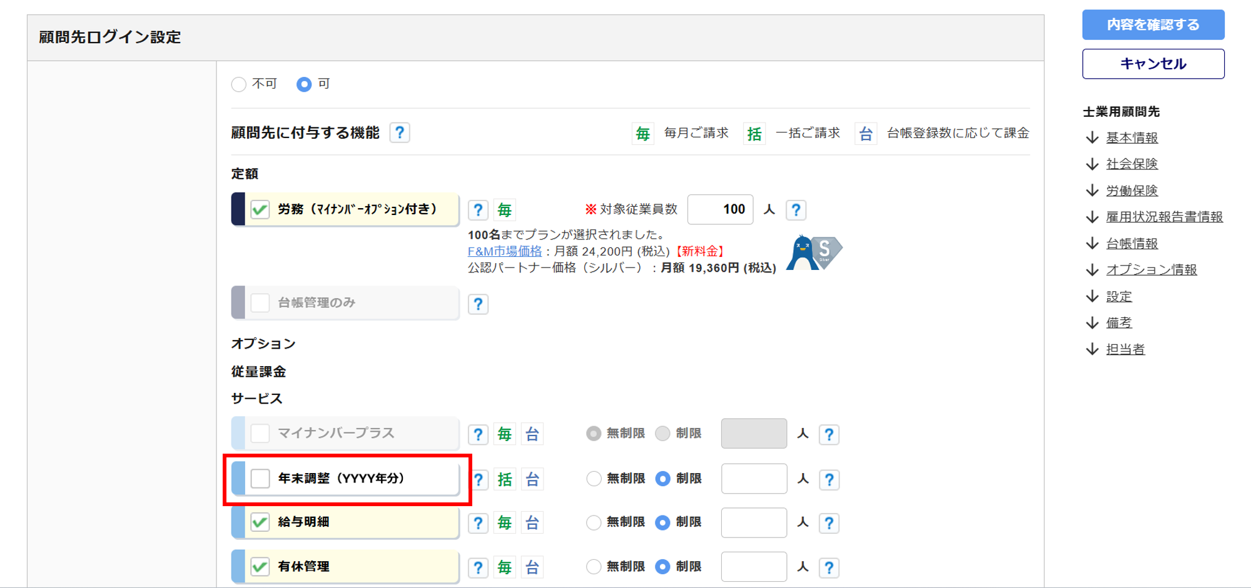Jump to 社会保険 section
Viewport: 1251px width, 588px height.
(x=1132, y=164)
